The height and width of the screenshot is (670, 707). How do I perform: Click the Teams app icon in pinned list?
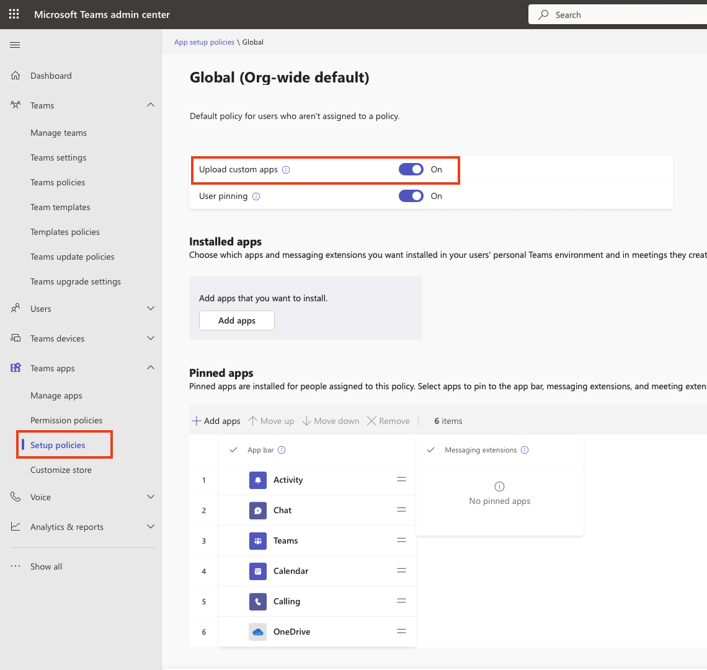click(258, 540)
